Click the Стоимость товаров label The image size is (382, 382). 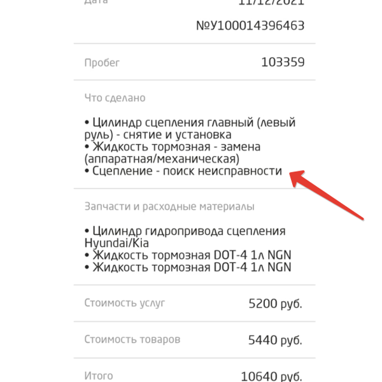132,339
